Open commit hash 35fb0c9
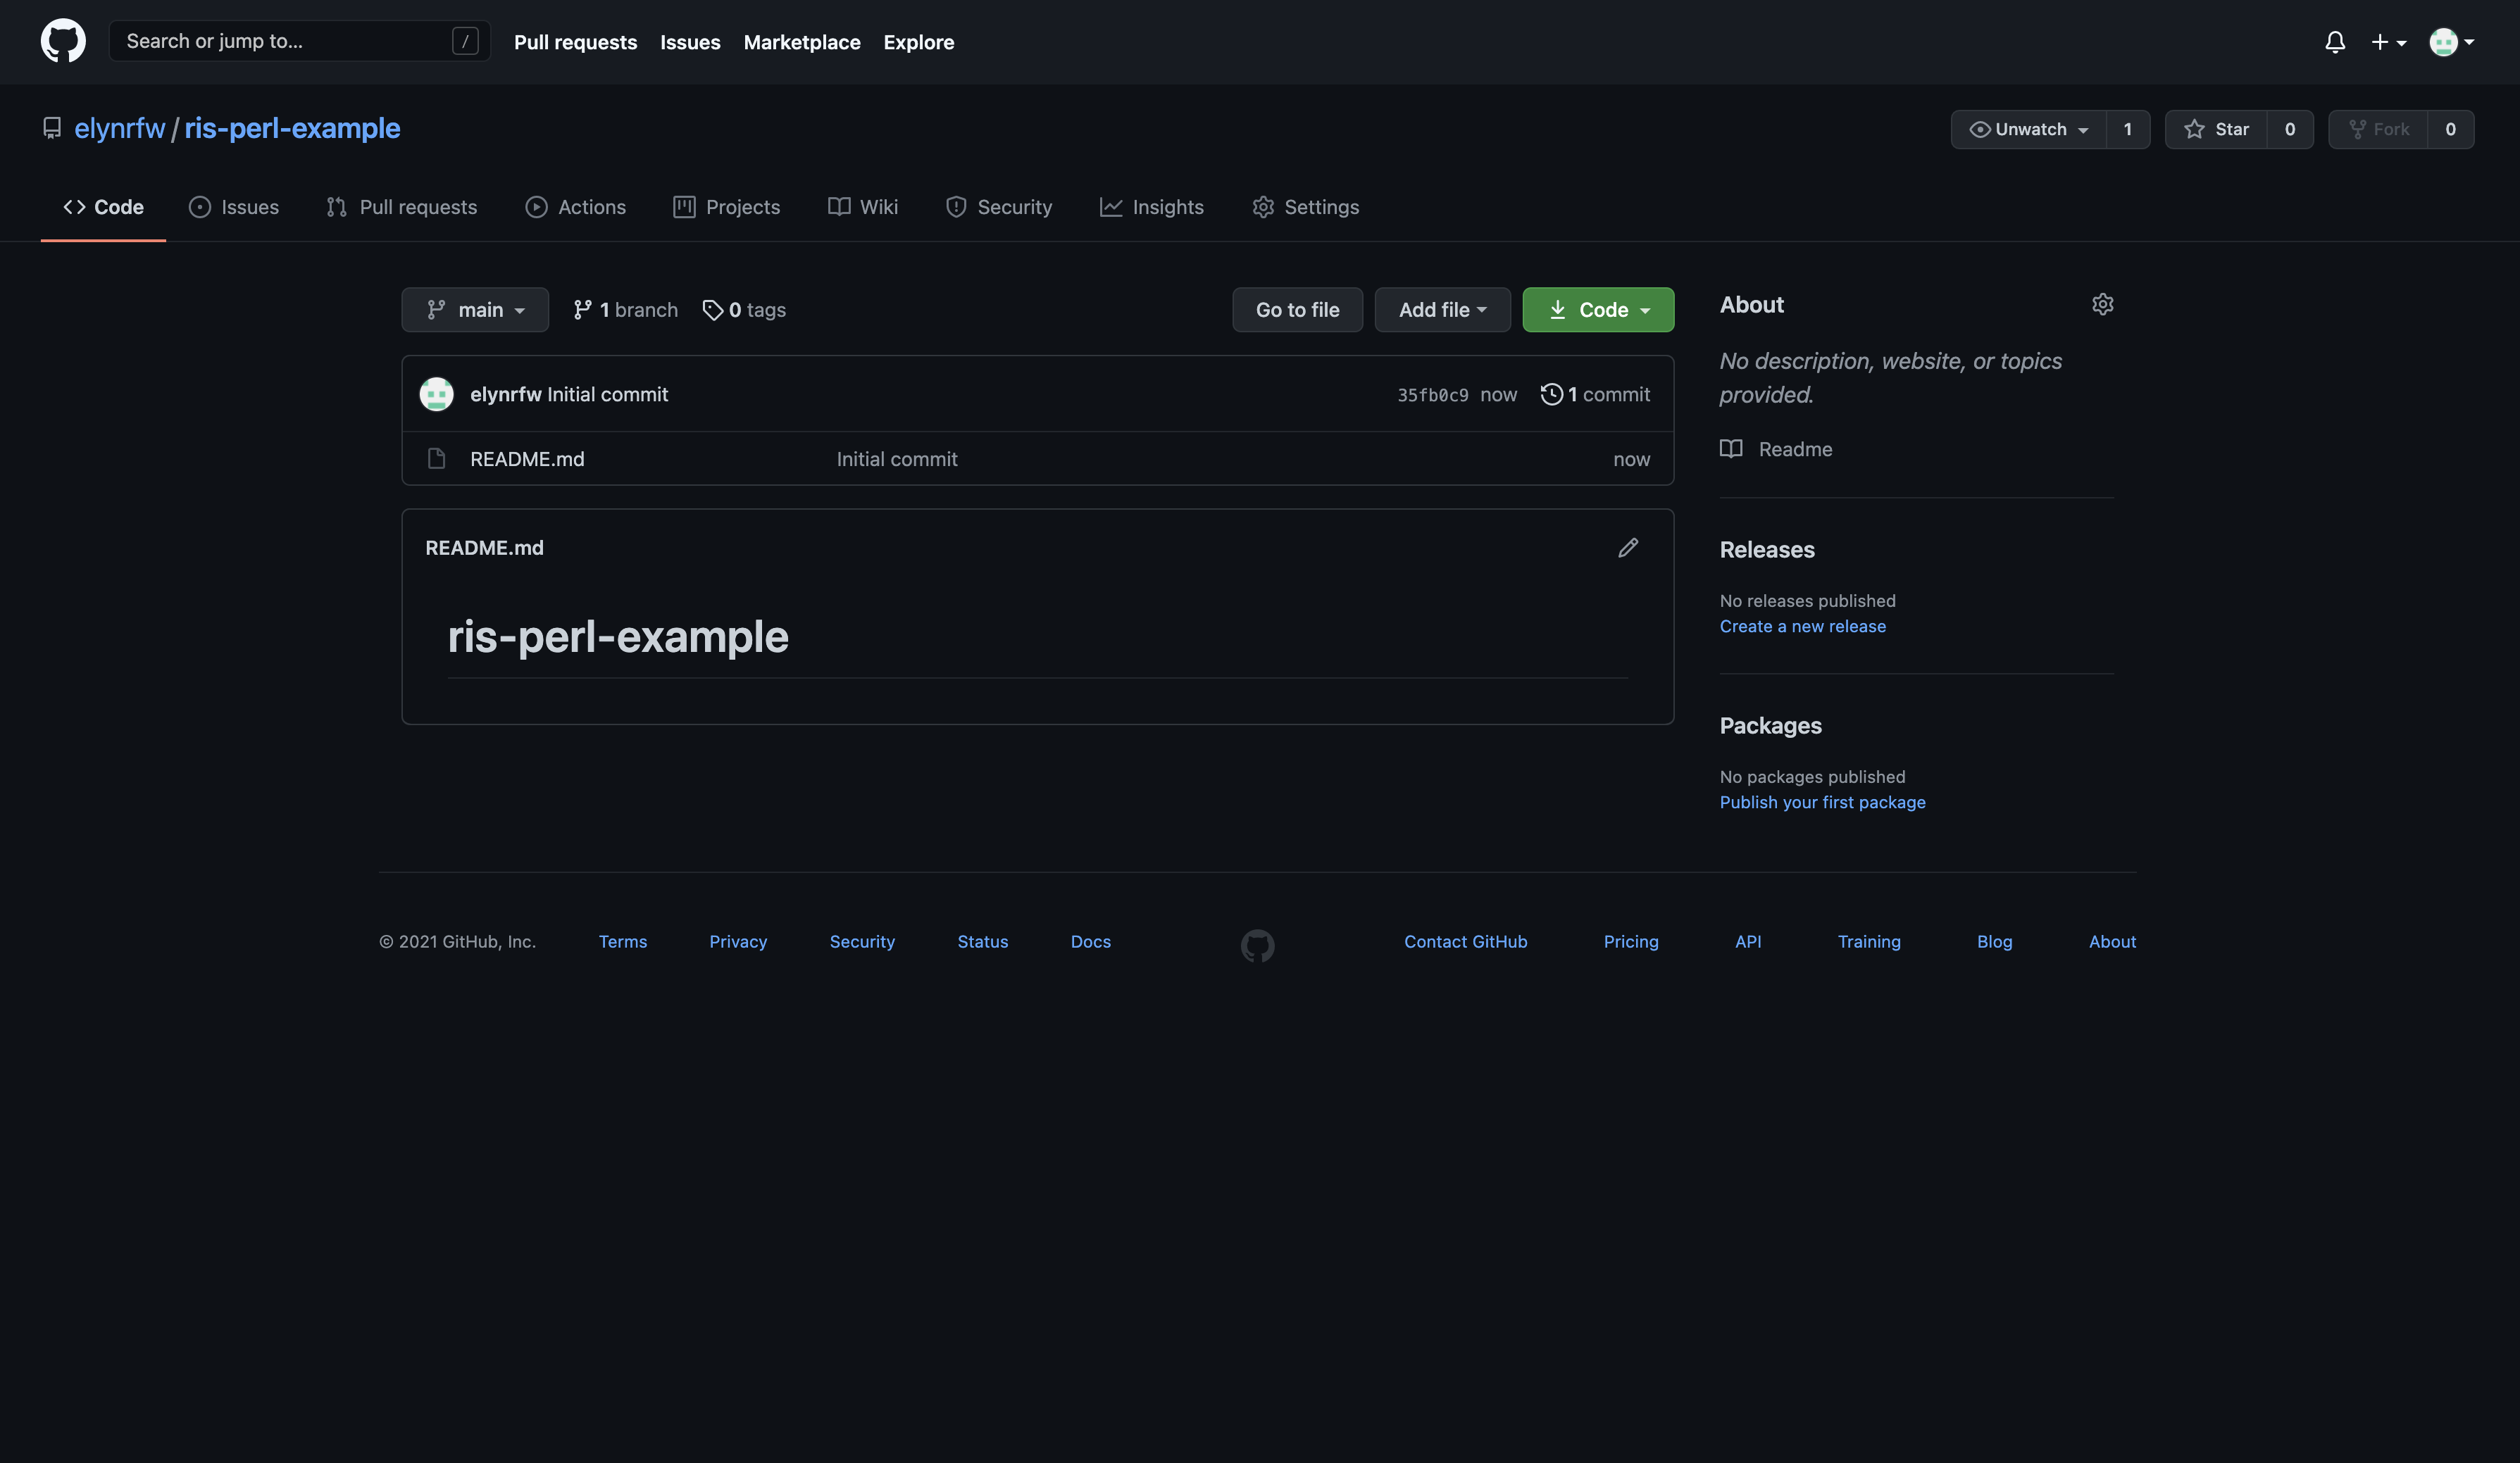2520x1463 pixels. tap(1433, 395)
